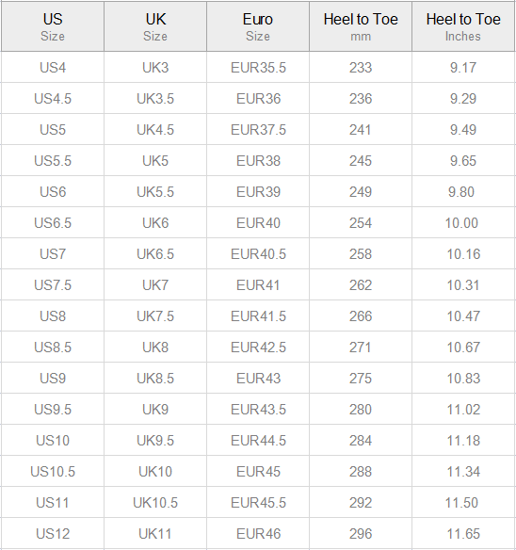
Task: Click the Heel to Toe Inches header
Action: click(463, 26)
